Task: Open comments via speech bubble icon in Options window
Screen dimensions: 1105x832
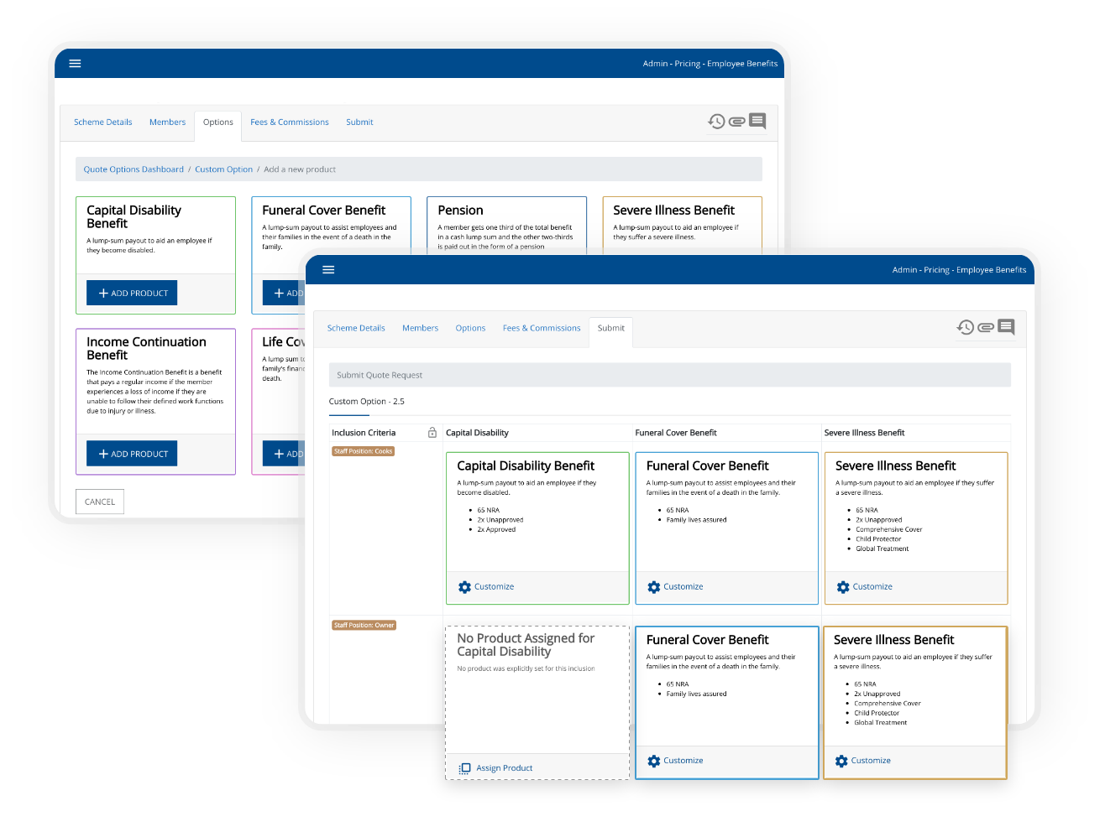Action: click(756, 120)
